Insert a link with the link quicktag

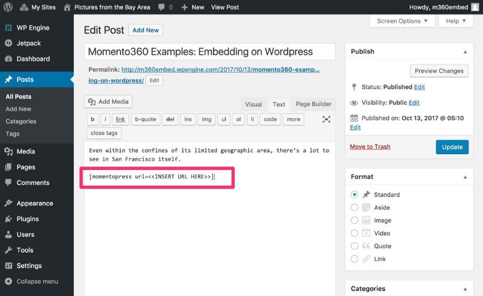(120, 119)
